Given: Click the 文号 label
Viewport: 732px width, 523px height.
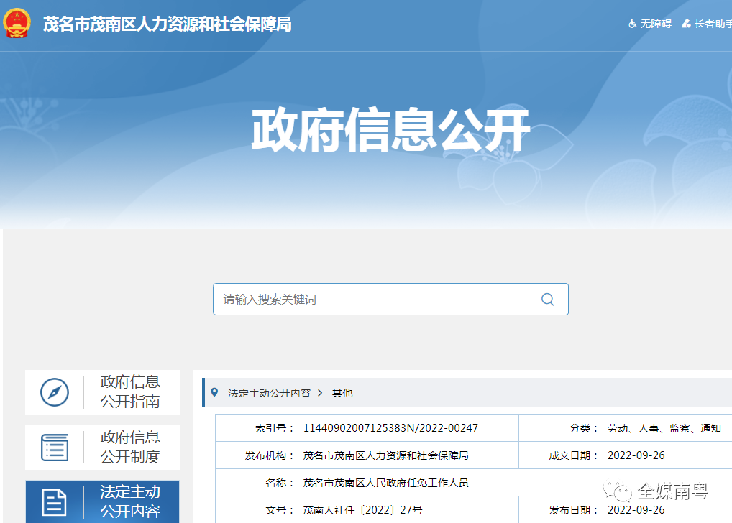Looking at the screenshot, I should (x=280, y=510).
